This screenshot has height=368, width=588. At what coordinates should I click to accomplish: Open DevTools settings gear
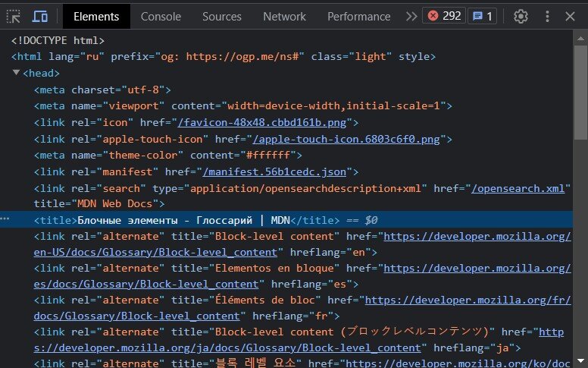click(521, 17)
